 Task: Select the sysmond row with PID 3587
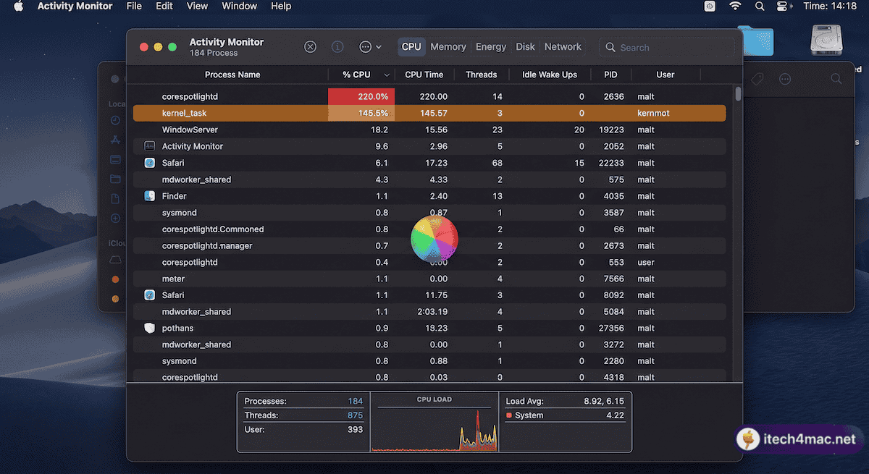pos(429,213)
